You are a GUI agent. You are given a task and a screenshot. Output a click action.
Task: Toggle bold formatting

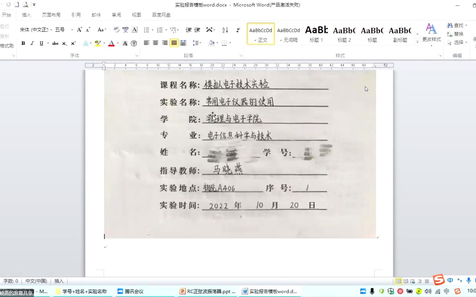coord(23,43)
